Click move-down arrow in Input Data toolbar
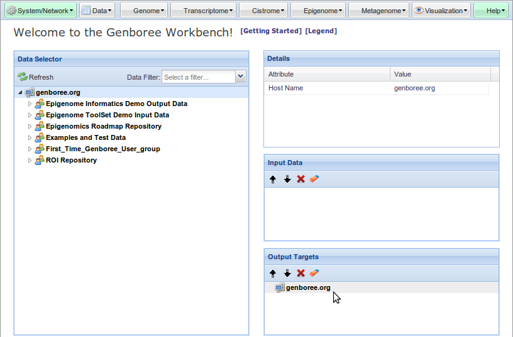This screenshot has width=513, height=337. [x=287, y=179]
